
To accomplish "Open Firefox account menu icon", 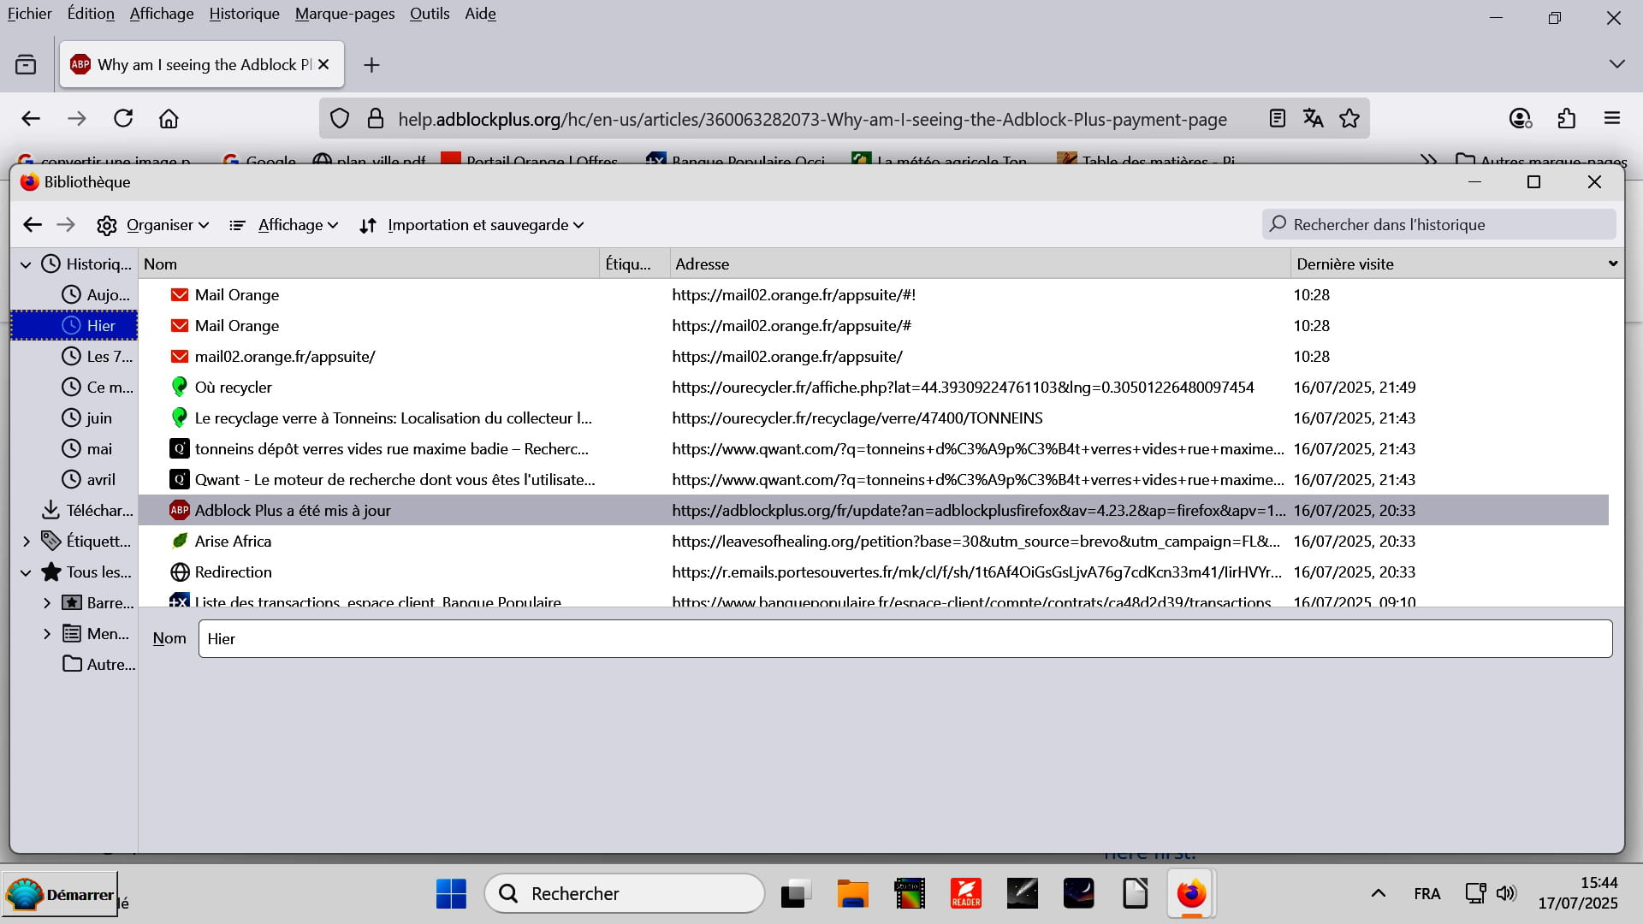I will (1520, 119).
